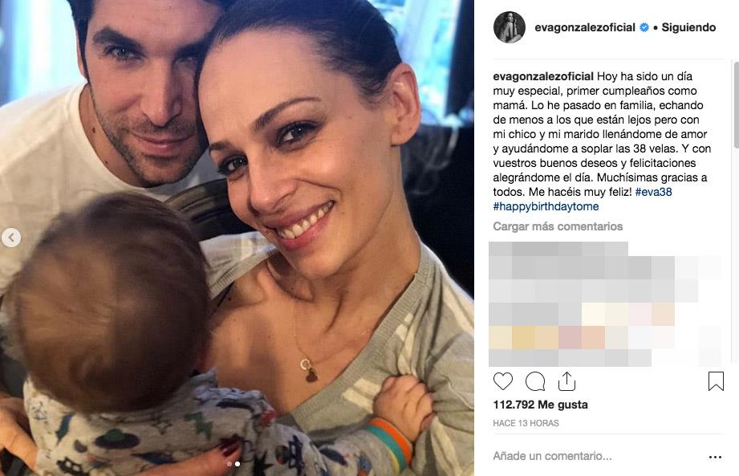This screenshot has width=739, height=476.
Task: Open comment bubble icon
Action: [x=535, y=381]
